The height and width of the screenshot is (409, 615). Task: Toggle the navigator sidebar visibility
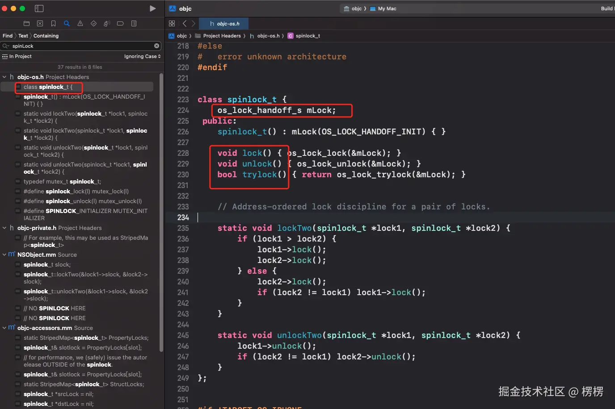click(39, 8)
